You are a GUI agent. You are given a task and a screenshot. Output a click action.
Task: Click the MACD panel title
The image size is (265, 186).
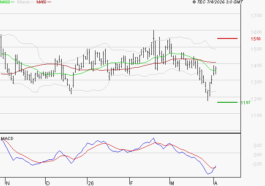pos(7,139)
